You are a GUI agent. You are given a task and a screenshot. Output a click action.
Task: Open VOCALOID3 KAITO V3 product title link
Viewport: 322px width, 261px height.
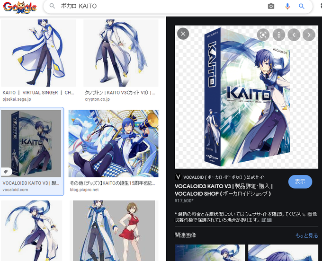click(224, 190)
